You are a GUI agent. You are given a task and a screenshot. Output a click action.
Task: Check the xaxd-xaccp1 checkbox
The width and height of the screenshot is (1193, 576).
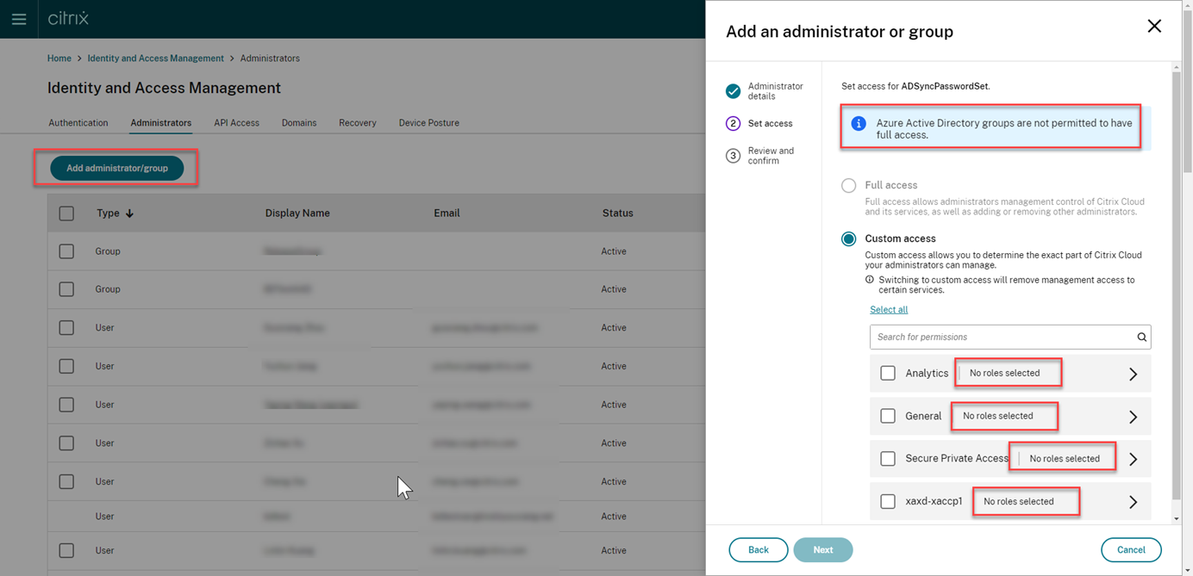pyautogui.click(x=888, y=501)
